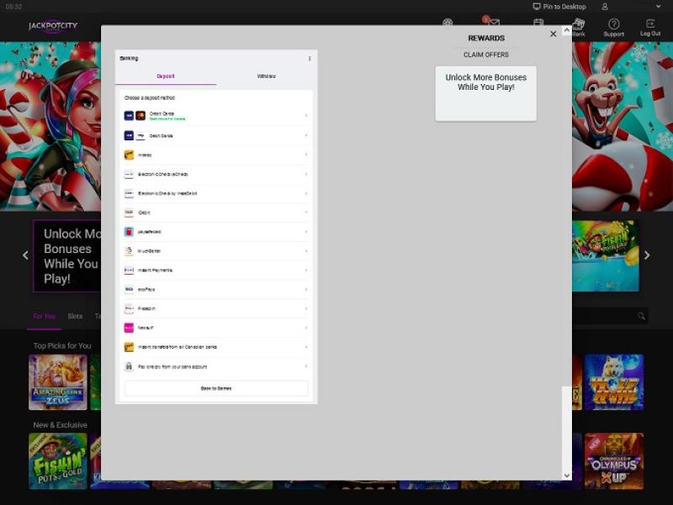Open the Banking three-dot options menu
The width and height of the screenshot is (673, 505).
point(310,59)
